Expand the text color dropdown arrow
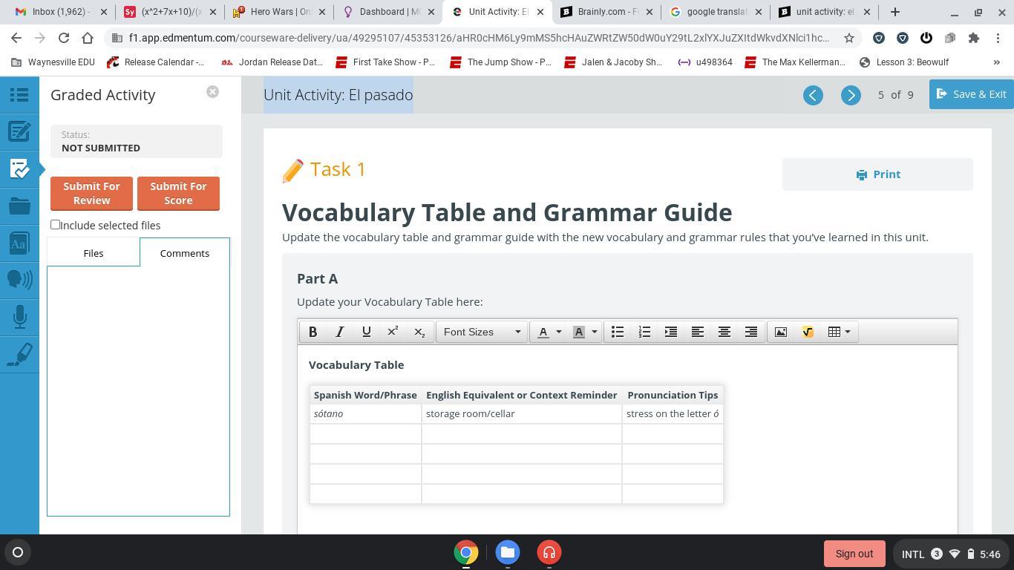 (559, 332)
